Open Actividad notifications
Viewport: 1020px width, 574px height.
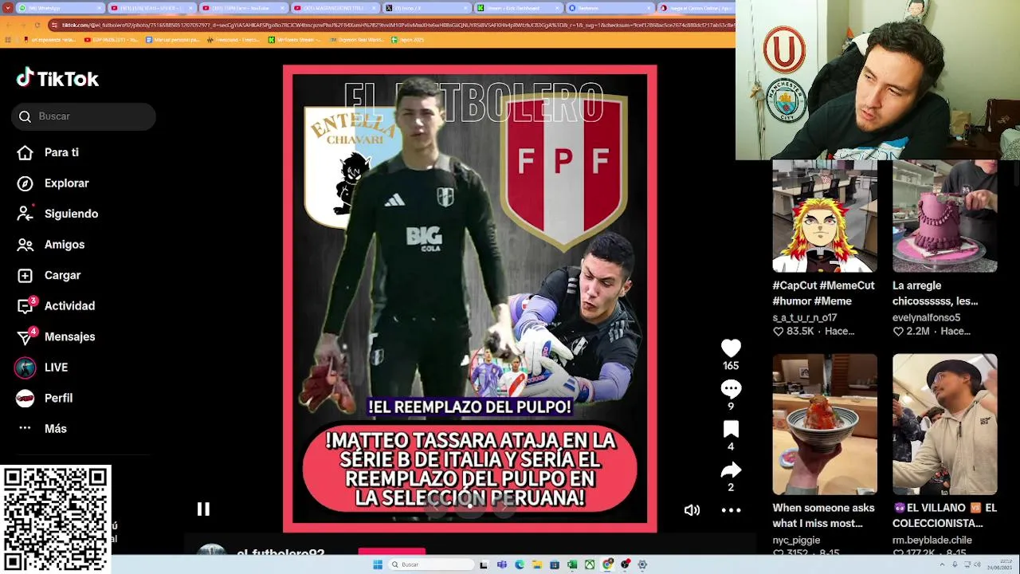69,306
